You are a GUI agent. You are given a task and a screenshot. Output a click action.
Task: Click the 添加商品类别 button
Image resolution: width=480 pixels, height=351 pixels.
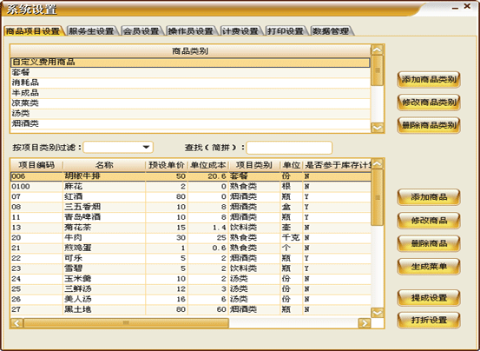coord(429,80)
